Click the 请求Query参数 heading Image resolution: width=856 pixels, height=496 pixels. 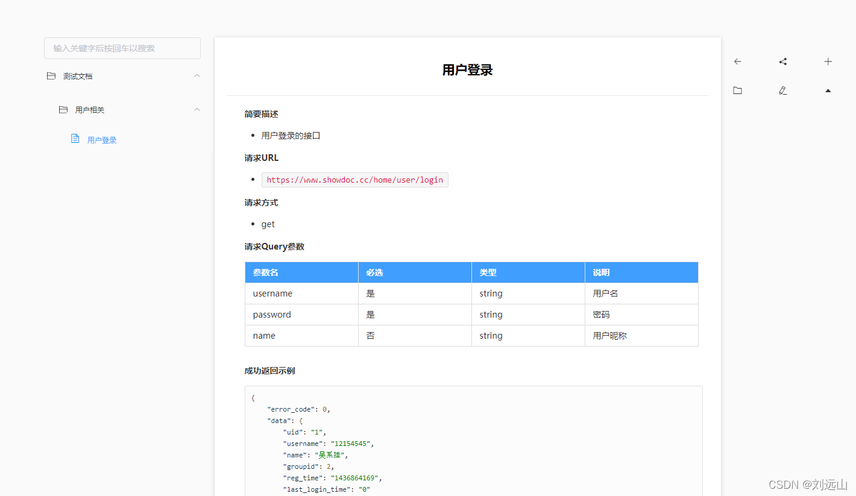coord(274,246)
